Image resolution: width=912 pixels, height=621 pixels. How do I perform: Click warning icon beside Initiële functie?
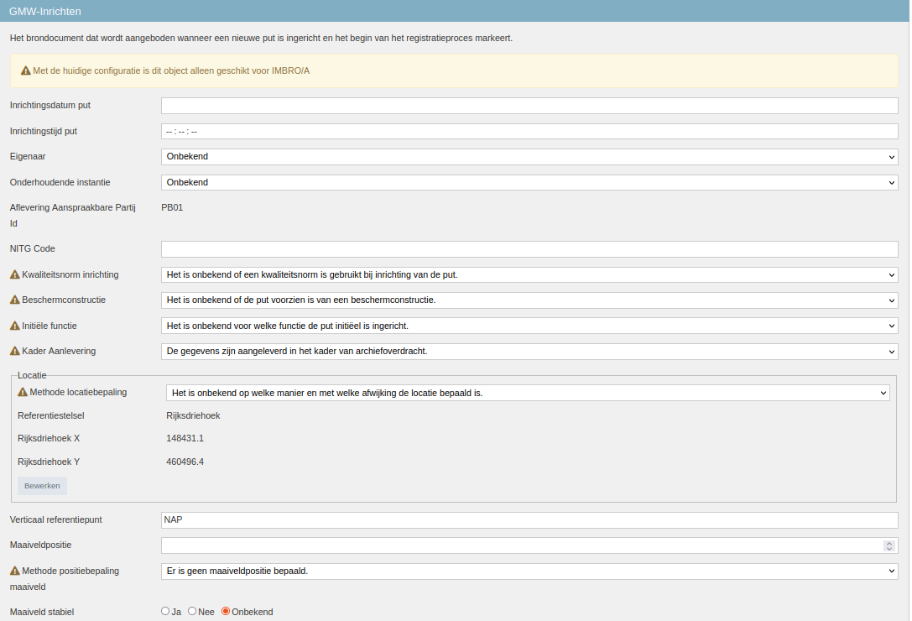point(14,326)
